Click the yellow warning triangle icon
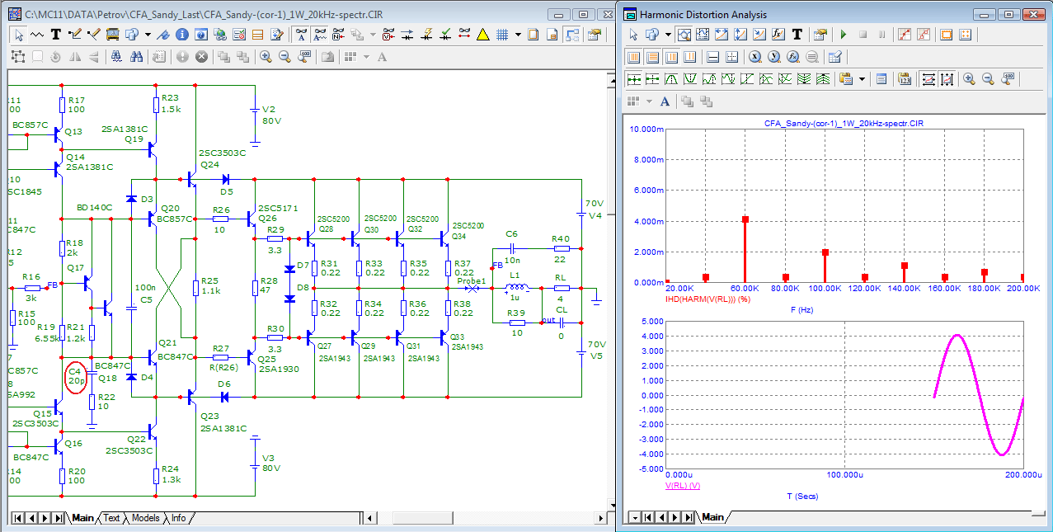The image size is (1053, 532). (483, 35)
